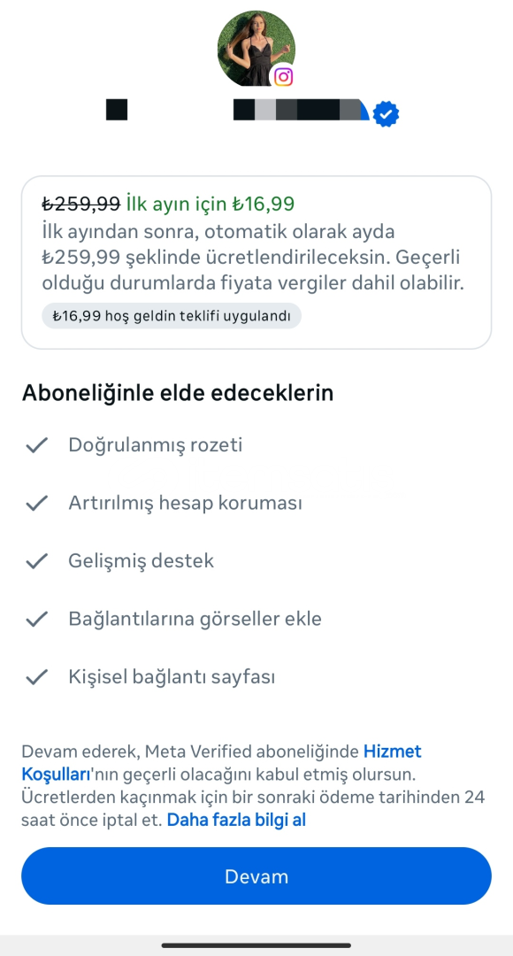Screen dimensions: 513x956
Task: Select the Doğrulanmış rozeti benefit text
Action: pyautogui.click(x=156, y=445)
